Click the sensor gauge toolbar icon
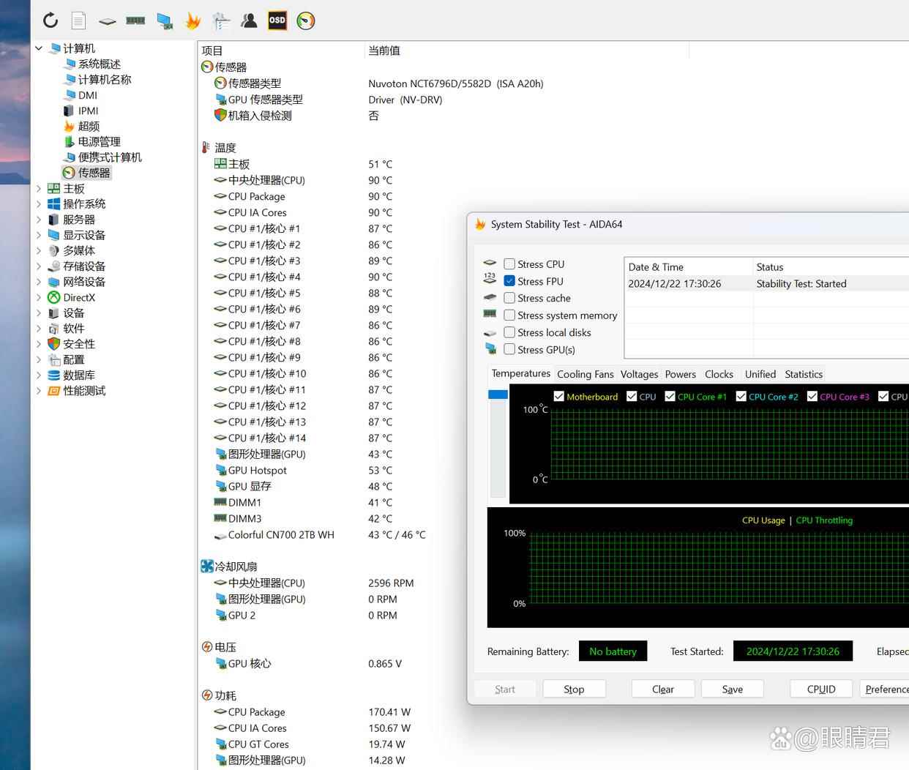The width and height of the screenshot is (909, 770). click(306, 20)
